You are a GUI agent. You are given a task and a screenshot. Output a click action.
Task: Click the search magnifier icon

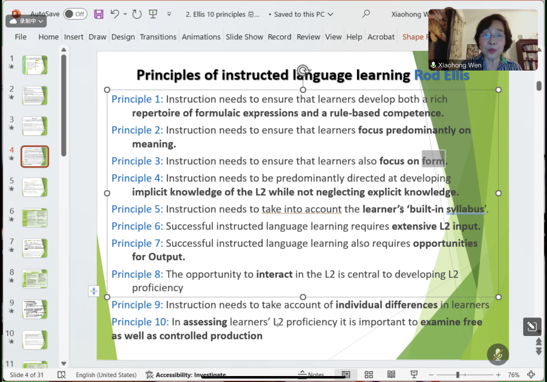coord(366,14)
